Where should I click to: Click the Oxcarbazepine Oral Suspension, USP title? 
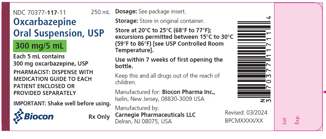(59, 28)
